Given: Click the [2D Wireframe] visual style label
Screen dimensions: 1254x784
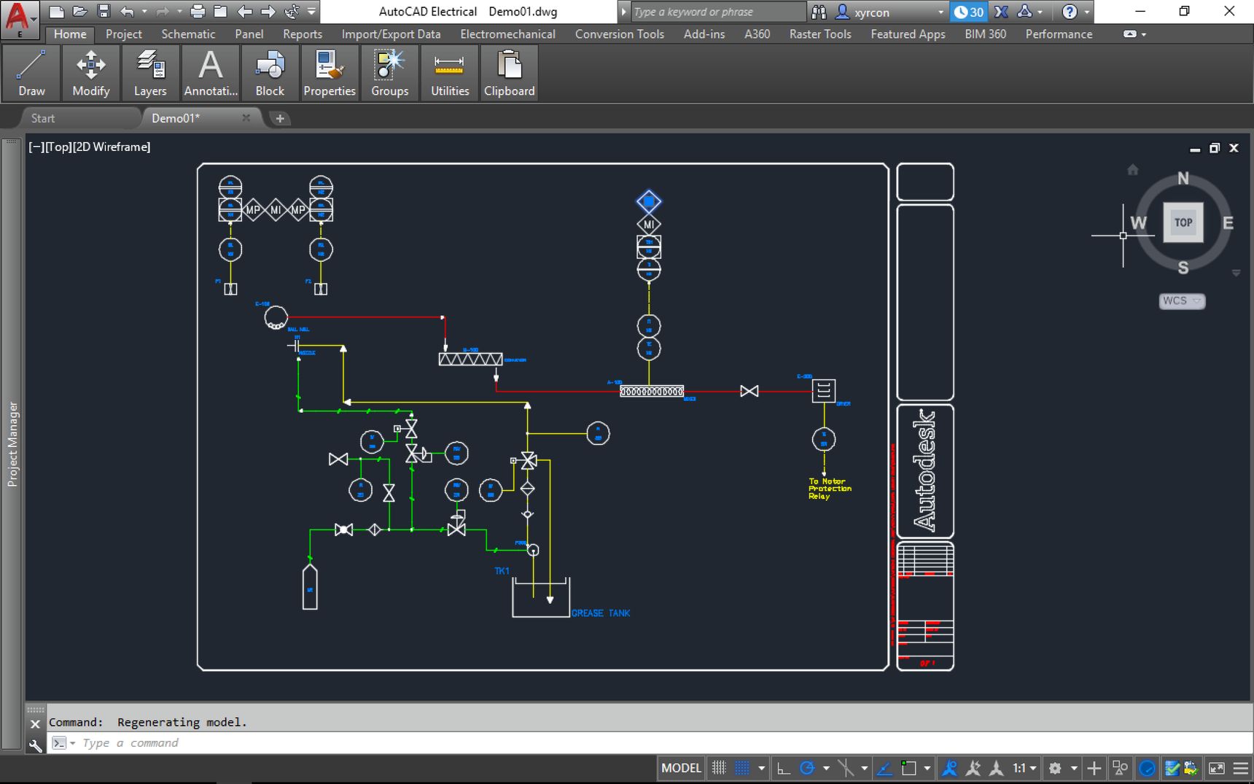Looking at the screenshot, I should [x=112, y=147].
